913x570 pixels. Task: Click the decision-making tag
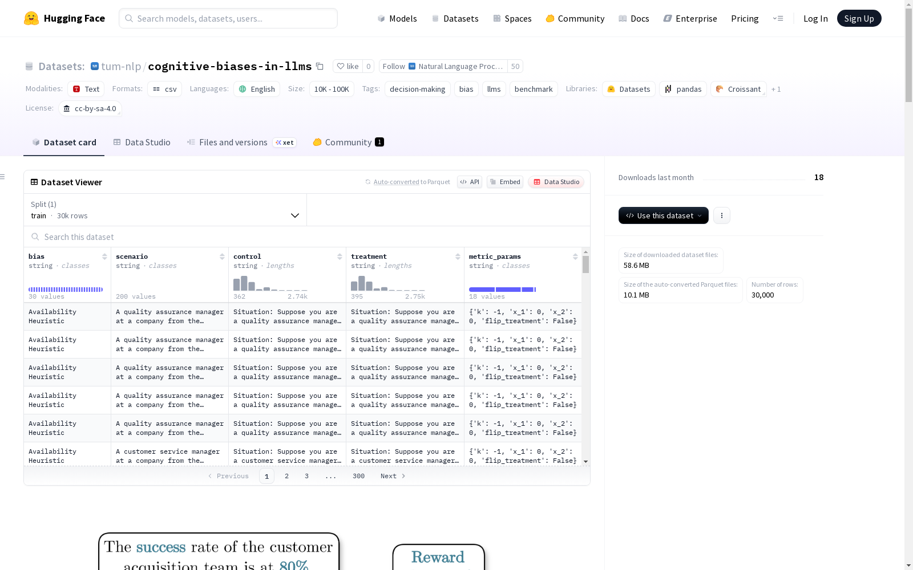[x=418, y=89]
